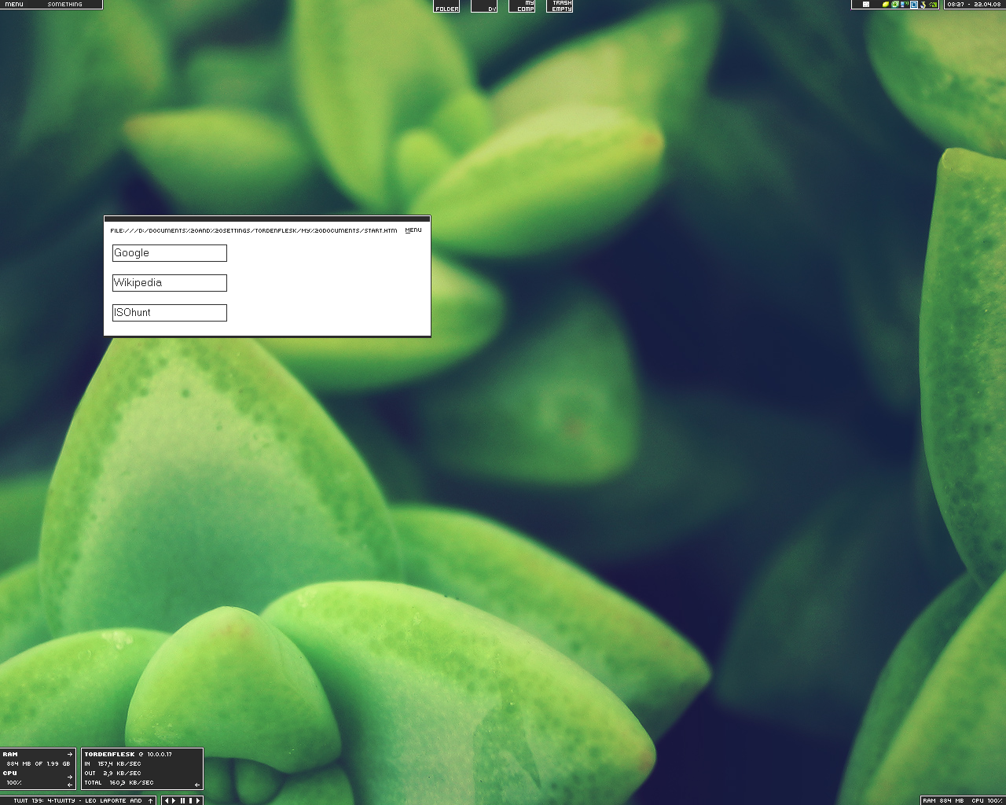1006x805 pixels.
Task: Click the CPU panel right arrow
Action: (x=70, y=777)
